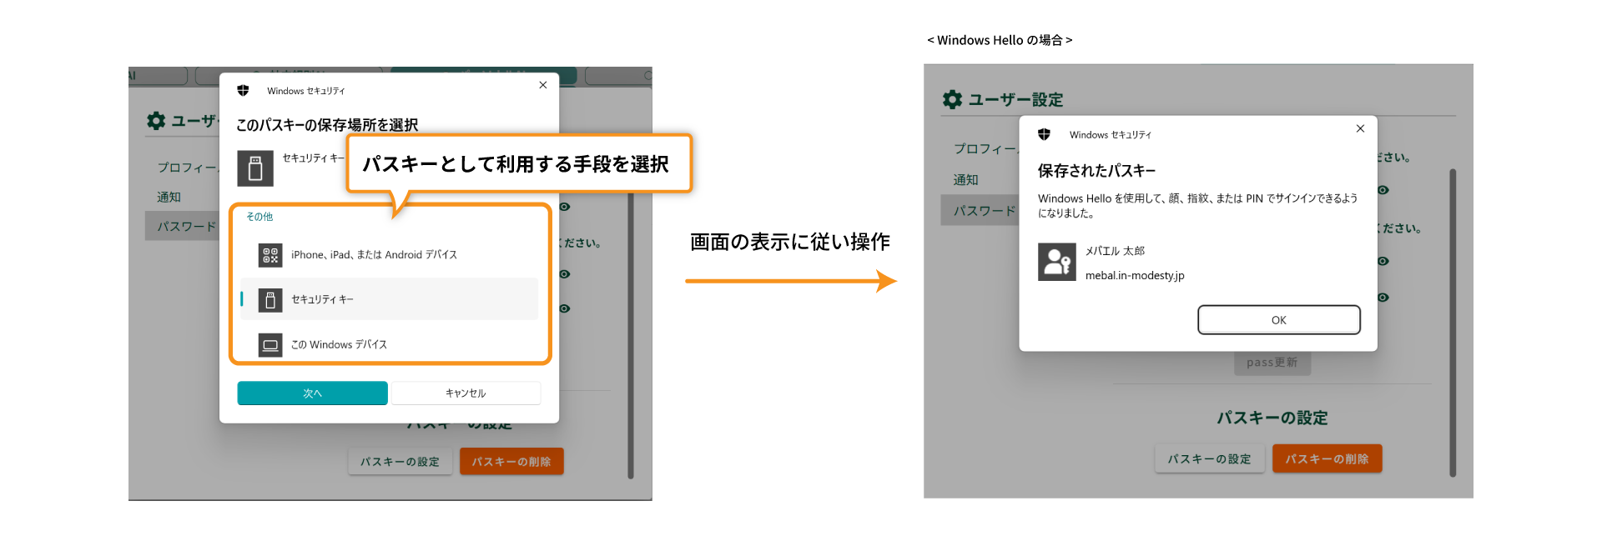The height and width of the screenshot is (536, 1602).
Task: Click the セキュリティ キー USB icon in the その他 list
Action: point(270,300)
